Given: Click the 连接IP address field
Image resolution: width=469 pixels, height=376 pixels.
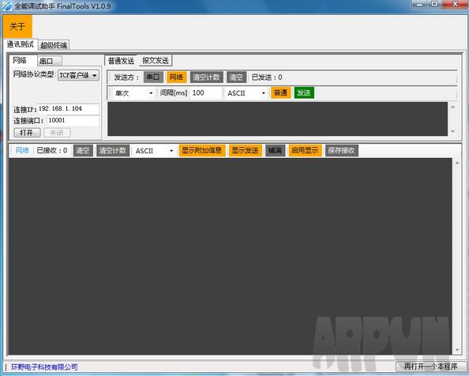Looking at the screenshot, I should 69,109.
